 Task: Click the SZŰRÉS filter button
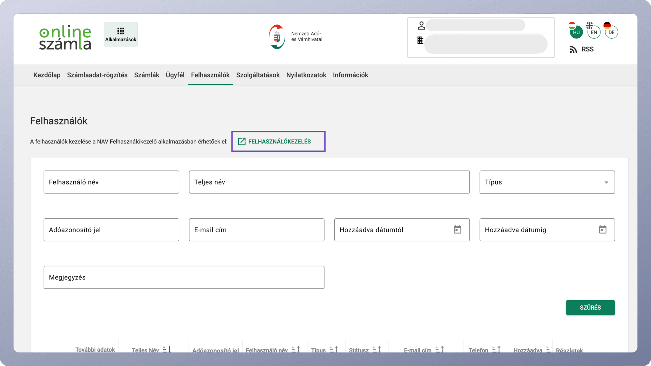(x=590, y=307)
